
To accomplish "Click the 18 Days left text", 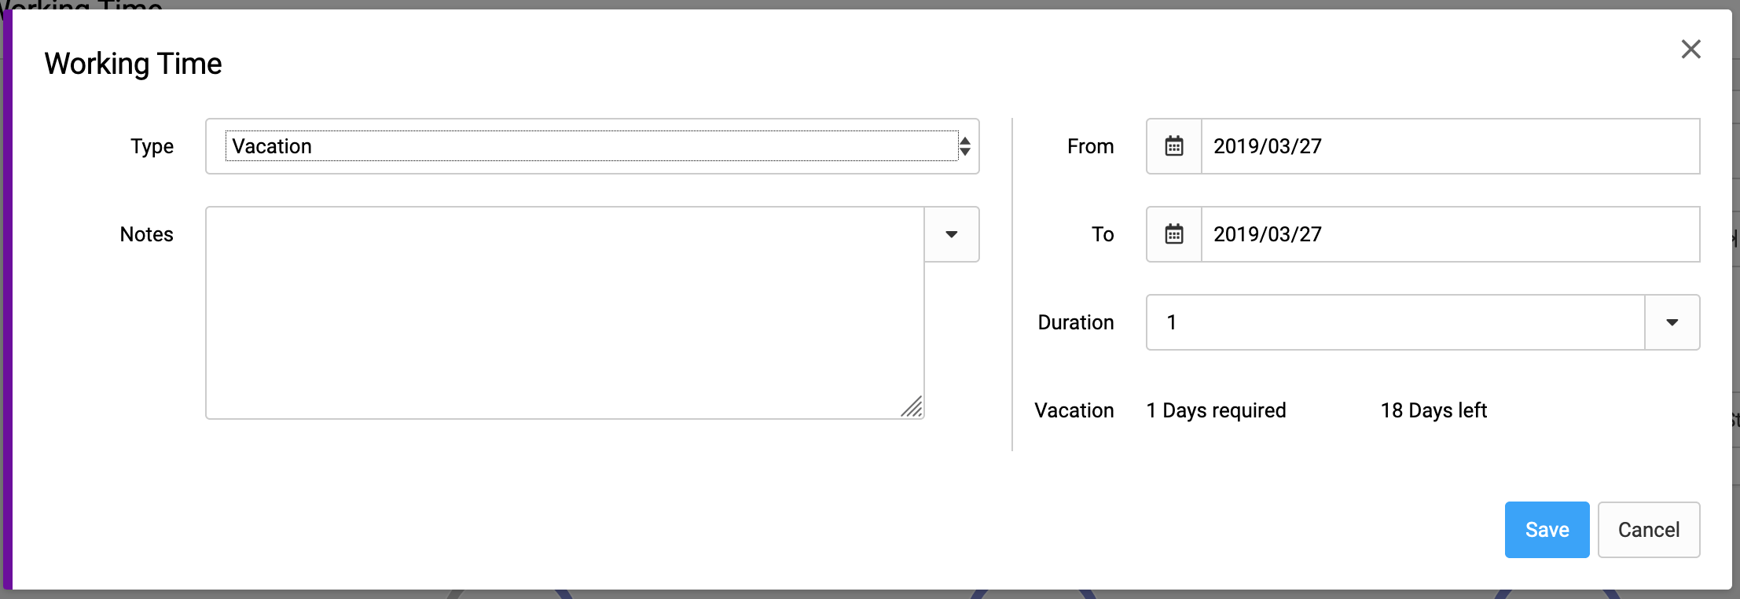I will [x=1433, y=410].
